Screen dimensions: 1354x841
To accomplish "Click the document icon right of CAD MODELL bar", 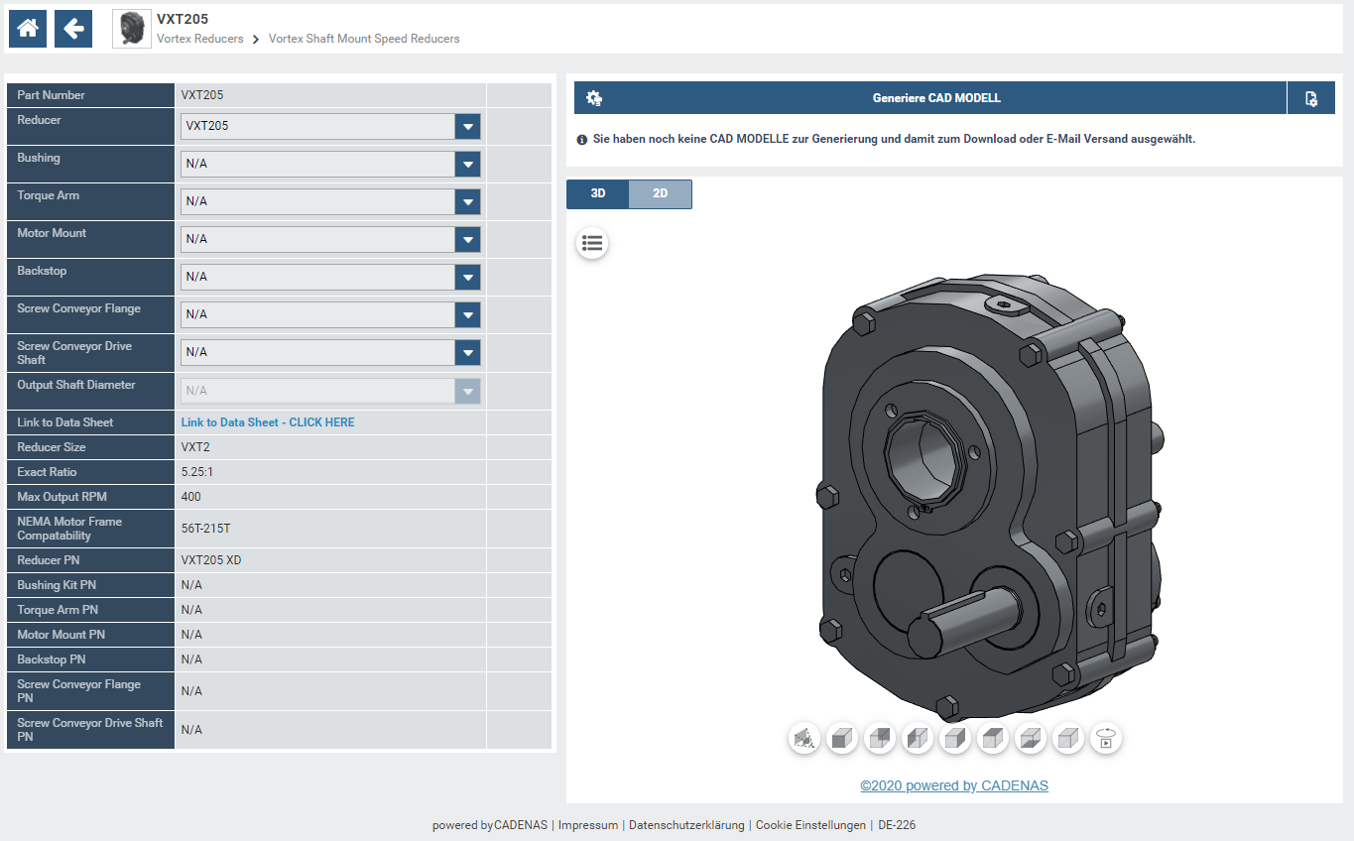I will 1311,98.
